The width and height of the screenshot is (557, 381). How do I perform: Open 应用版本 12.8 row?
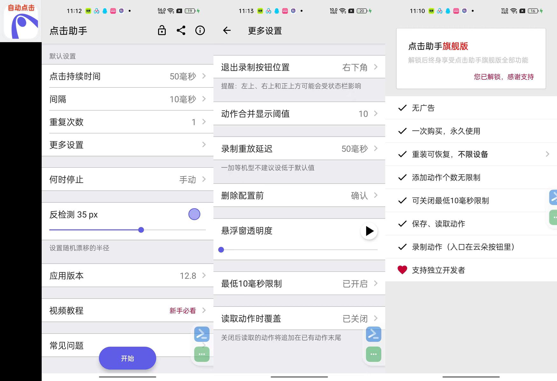[x=128, y=276]
